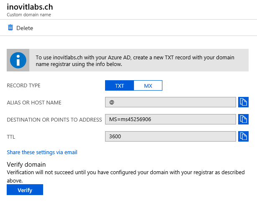Click the blue information circle icon

click(x=18, y=60)
